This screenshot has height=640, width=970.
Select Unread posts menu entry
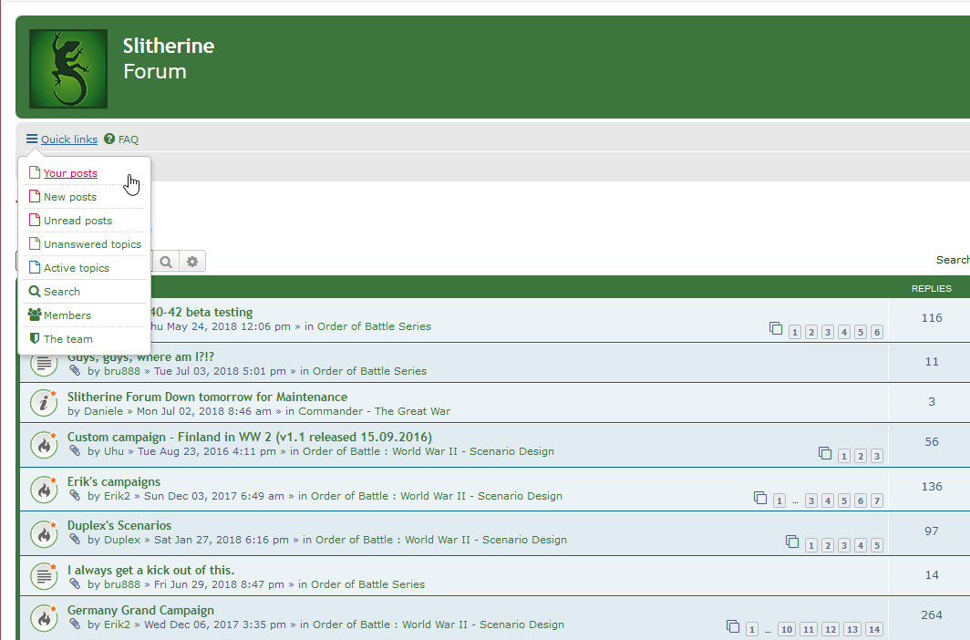(x=77, y=221)
